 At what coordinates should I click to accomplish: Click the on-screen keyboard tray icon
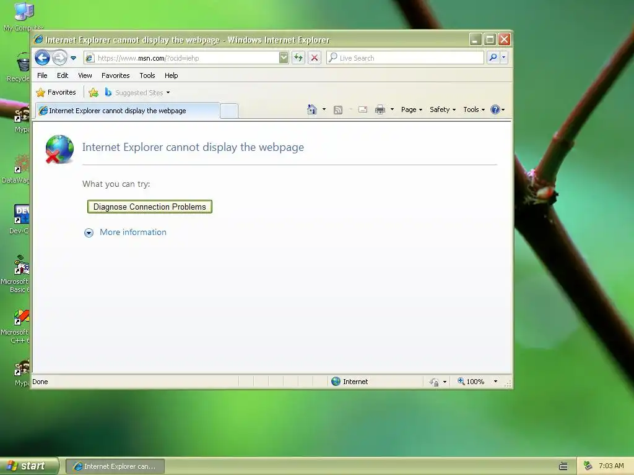tap(563, 466)
